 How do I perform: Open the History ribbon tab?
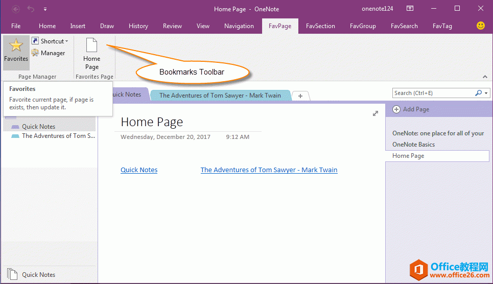pos(138,26)
